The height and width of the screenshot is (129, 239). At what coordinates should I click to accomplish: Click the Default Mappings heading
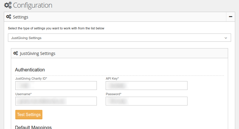[33, 127]
